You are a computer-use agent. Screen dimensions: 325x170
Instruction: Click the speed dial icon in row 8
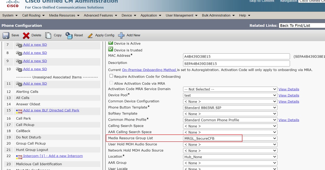[x=19, y=53]
